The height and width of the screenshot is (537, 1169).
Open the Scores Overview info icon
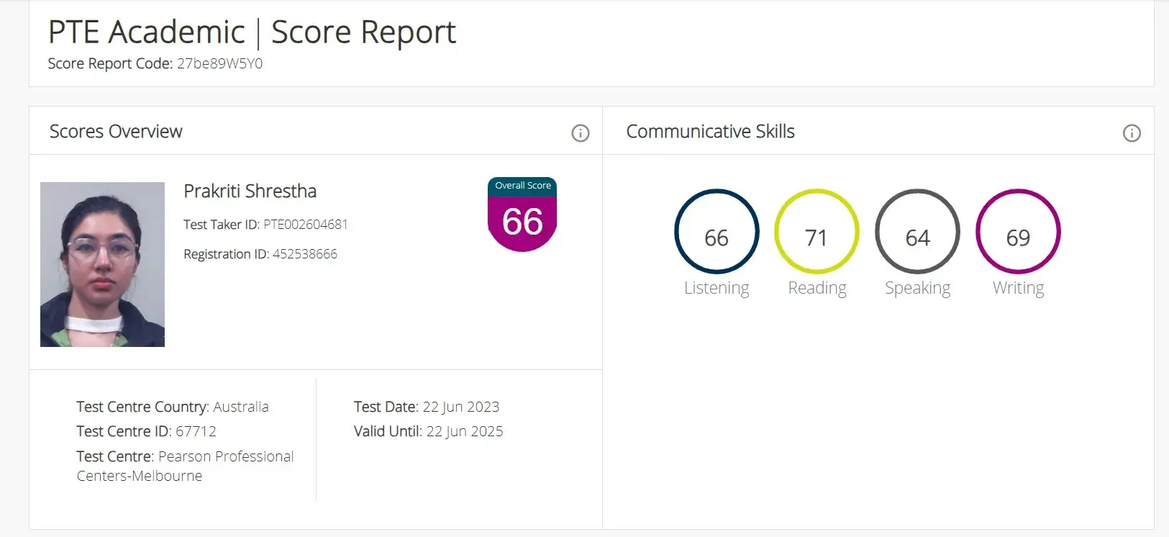tap(581, 133)
